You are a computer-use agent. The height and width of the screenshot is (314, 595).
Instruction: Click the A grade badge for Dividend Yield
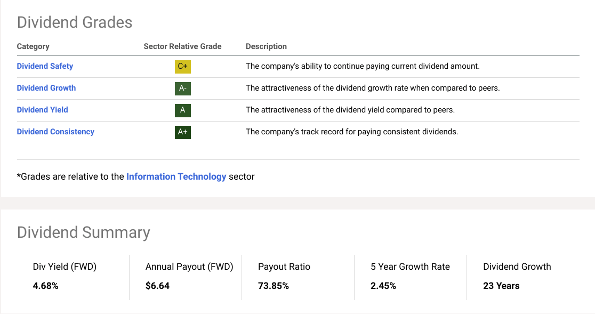(x=182, y=110)
